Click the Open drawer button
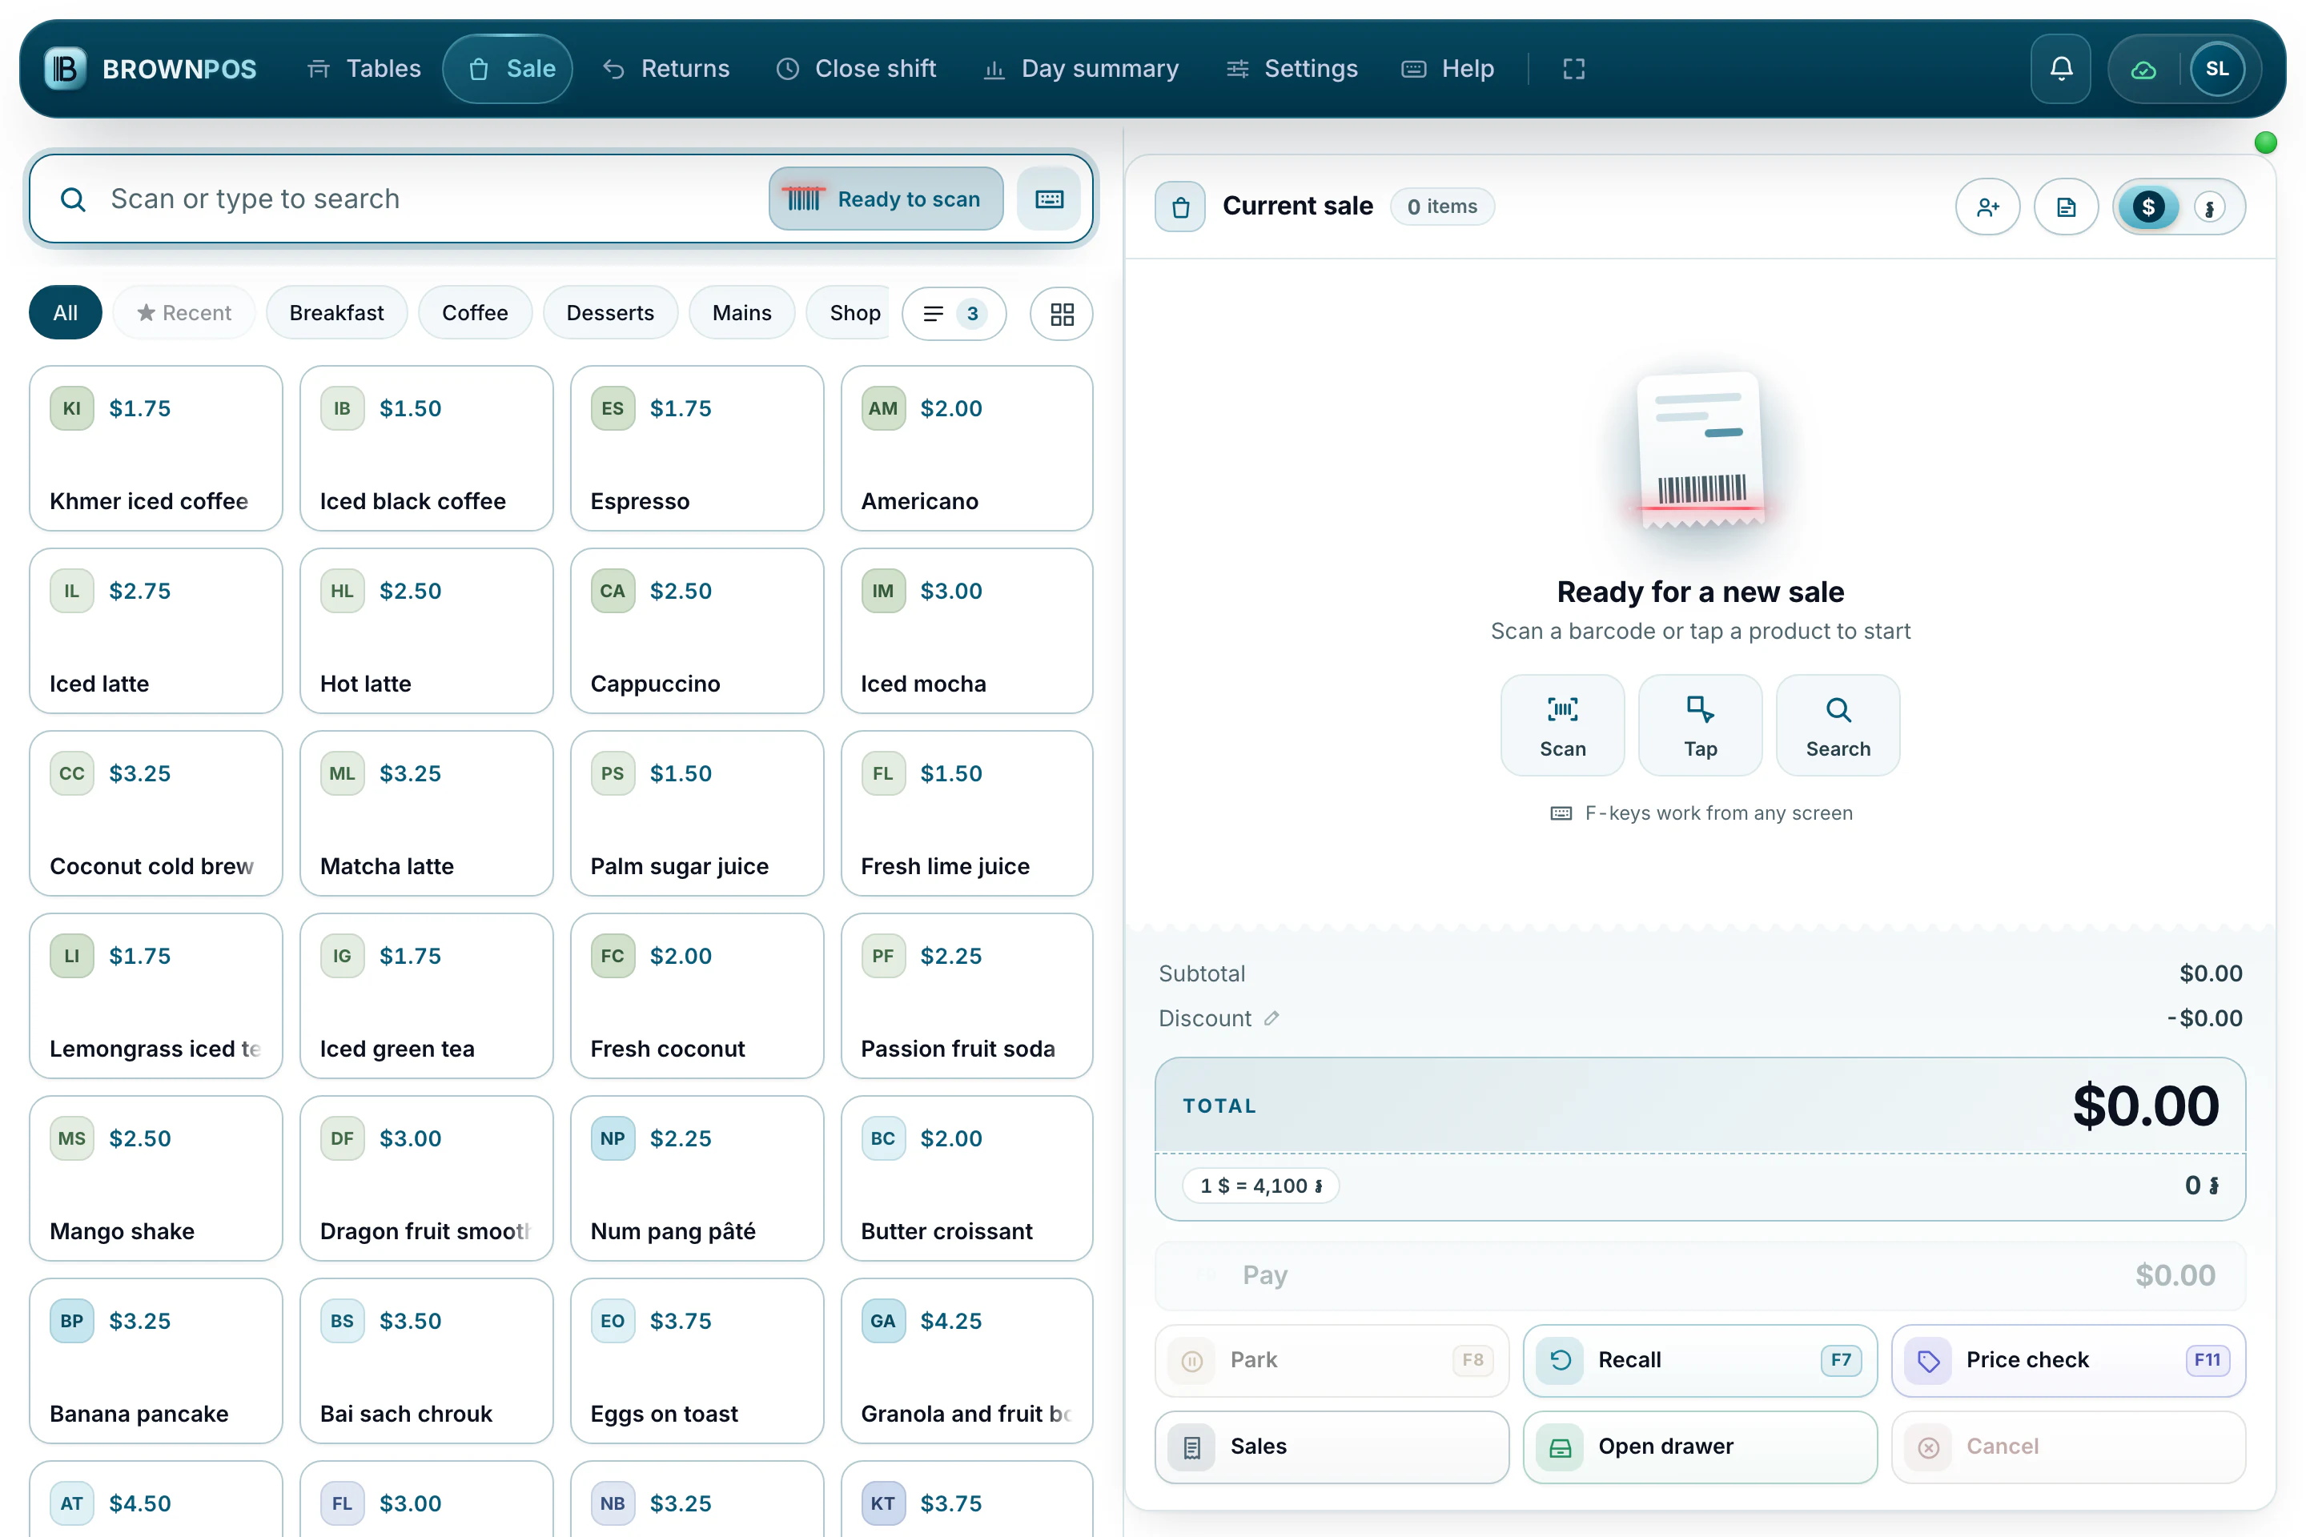 point(1699,1447)
